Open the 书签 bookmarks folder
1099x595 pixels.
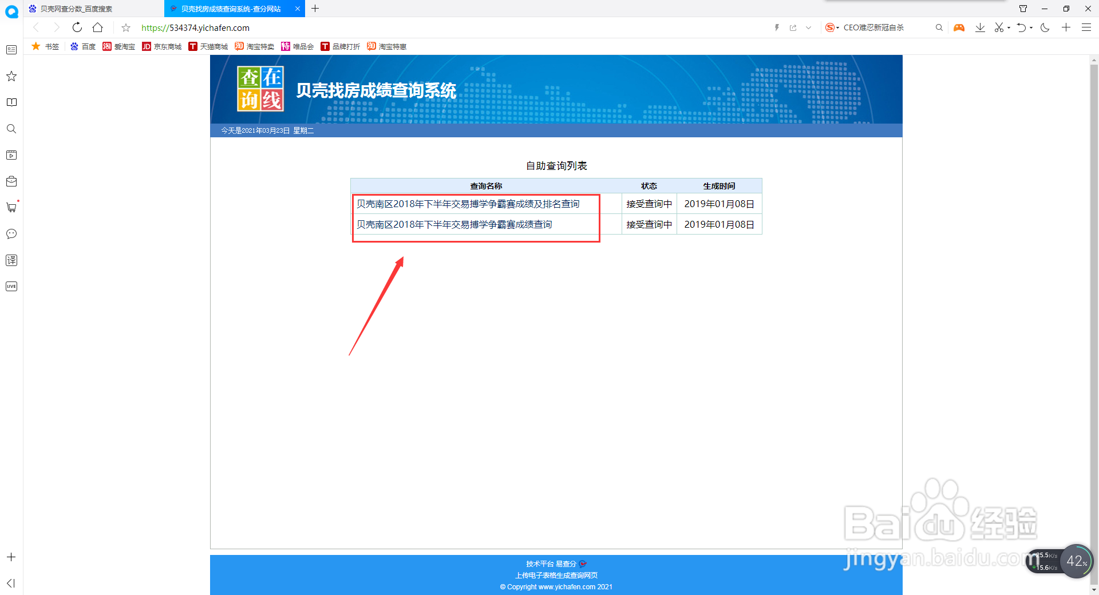tap(45, 46)
